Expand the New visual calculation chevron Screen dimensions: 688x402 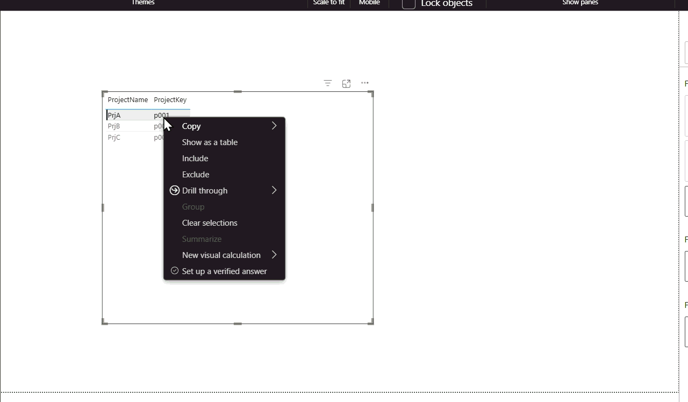(274, 255)
